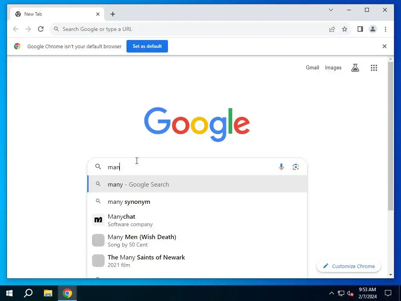Expand the tab search chevron
The image size is (401, 301).
click(331, 10)
